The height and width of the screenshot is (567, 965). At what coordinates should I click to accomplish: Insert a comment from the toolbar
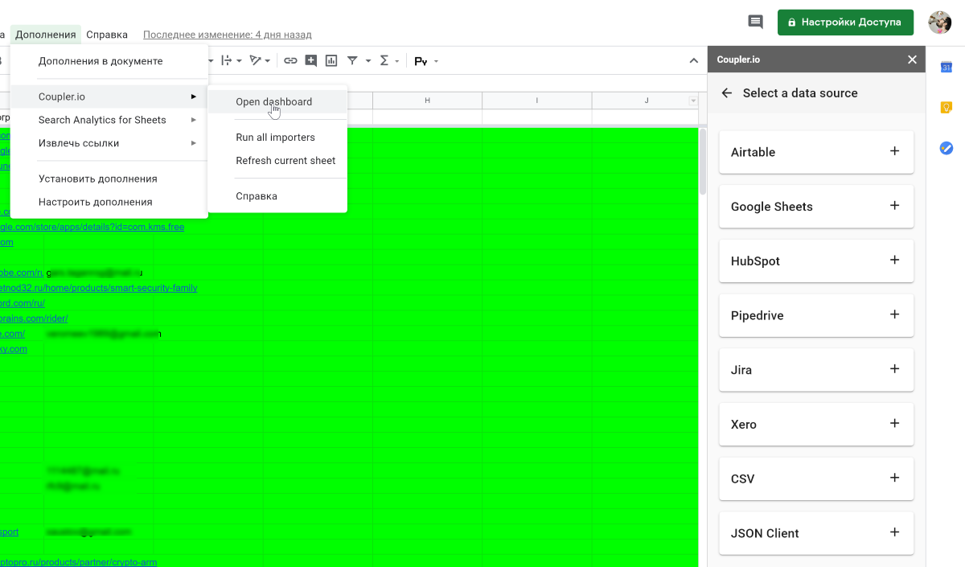tap(310, 60)
